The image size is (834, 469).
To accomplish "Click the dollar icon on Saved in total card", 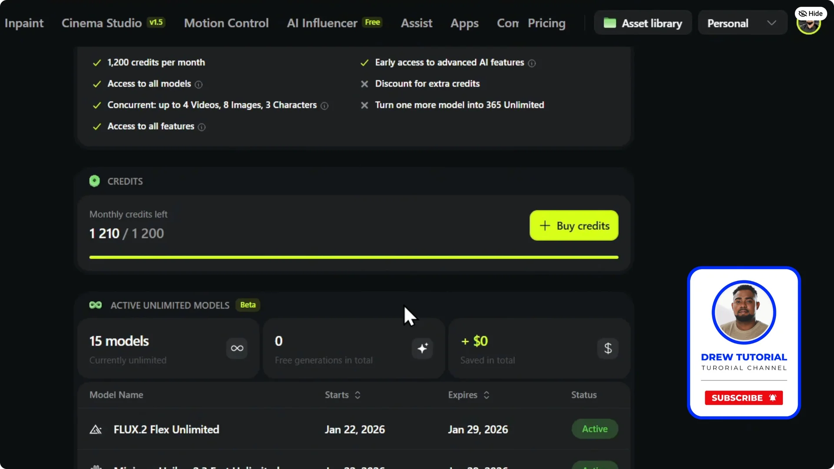I will (607, 348).
